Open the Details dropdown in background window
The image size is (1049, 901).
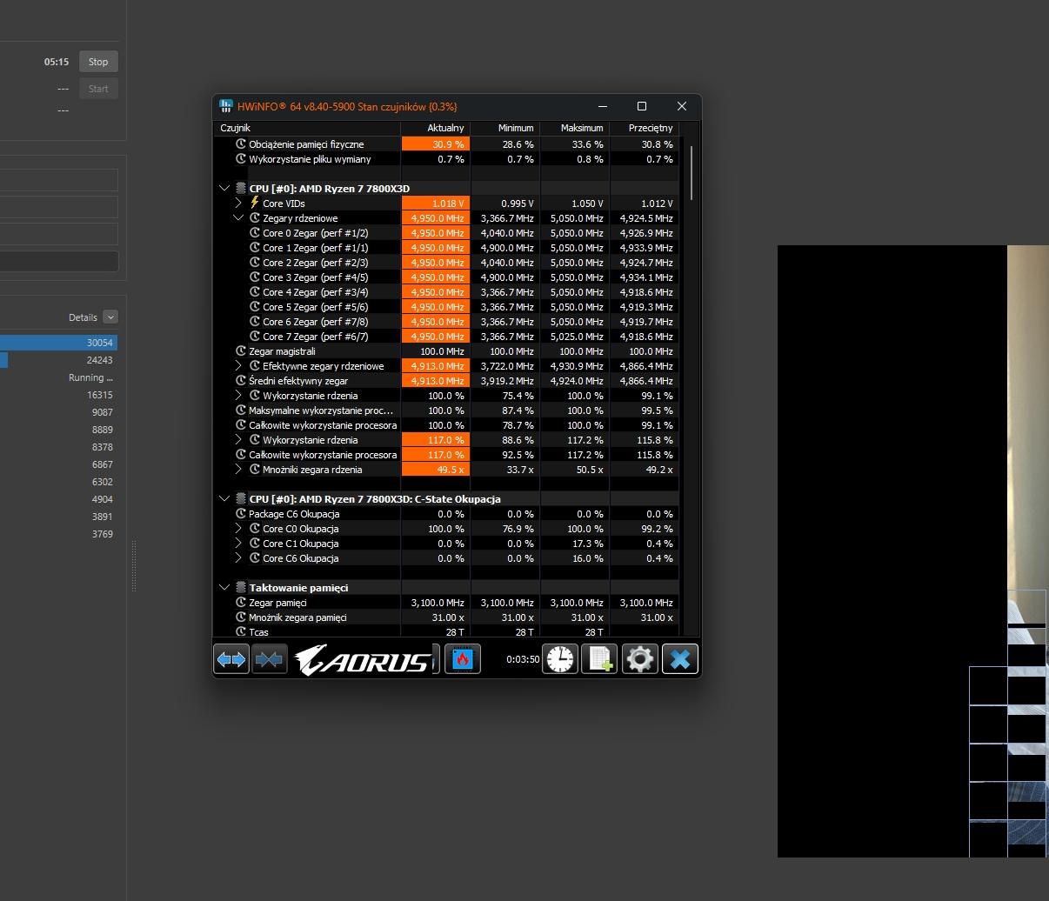pos(110,317)
